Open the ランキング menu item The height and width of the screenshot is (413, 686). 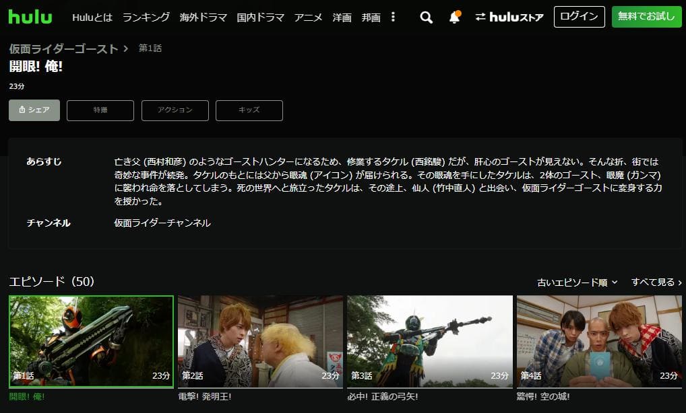146,17
